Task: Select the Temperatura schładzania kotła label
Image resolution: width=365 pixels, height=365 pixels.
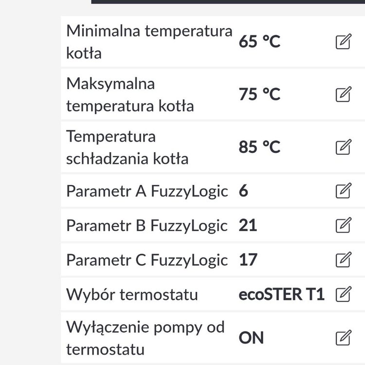Action: [127, 147]
